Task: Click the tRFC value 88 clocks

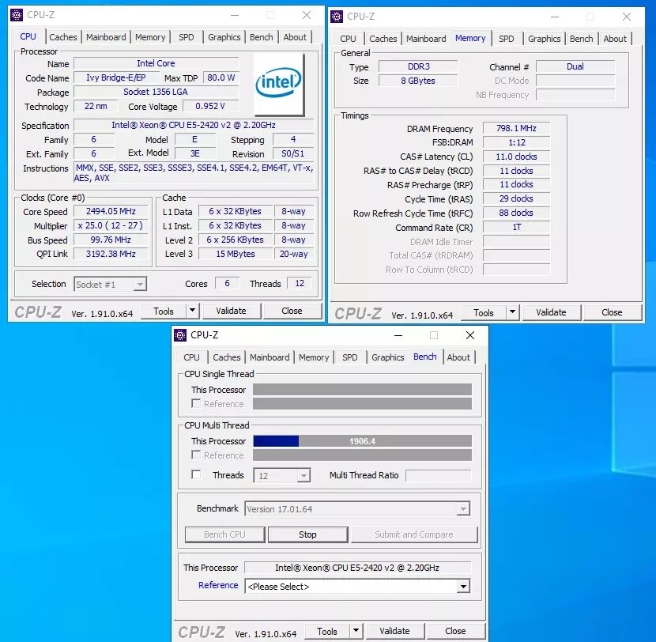Action: 516,213
